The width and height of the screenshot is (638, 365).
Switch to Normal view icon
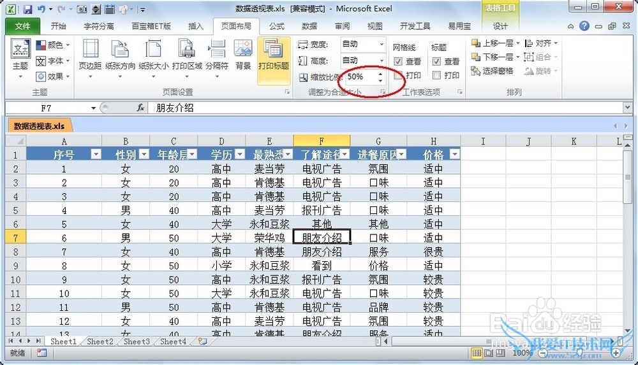[477, 353]
